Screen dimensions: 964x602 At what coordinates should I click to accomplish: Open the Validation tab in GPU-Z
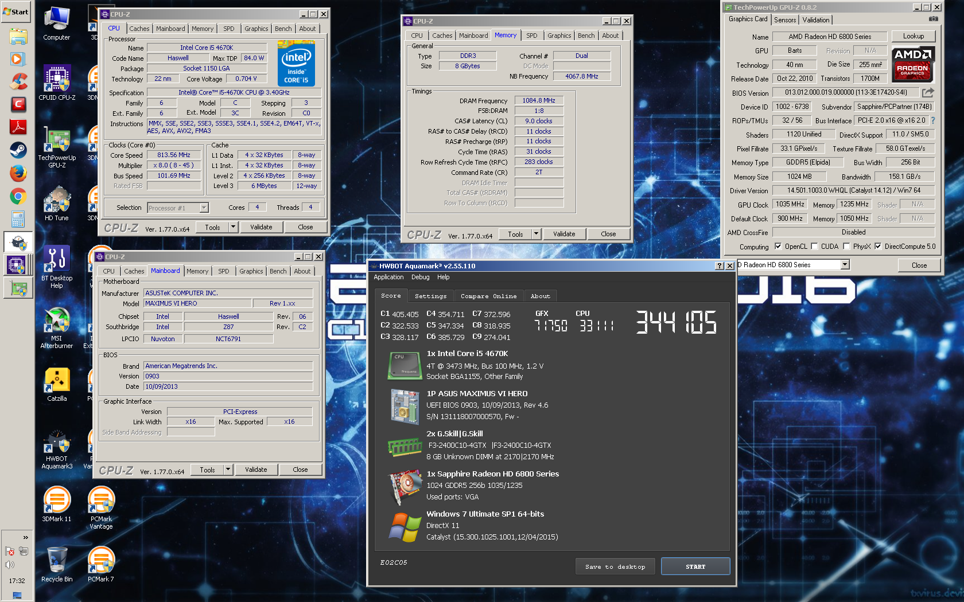[816, 20]
